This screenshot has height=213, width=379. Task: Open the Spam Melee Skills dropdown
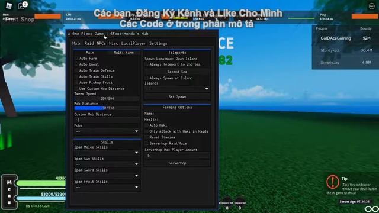tap(107, 153)
